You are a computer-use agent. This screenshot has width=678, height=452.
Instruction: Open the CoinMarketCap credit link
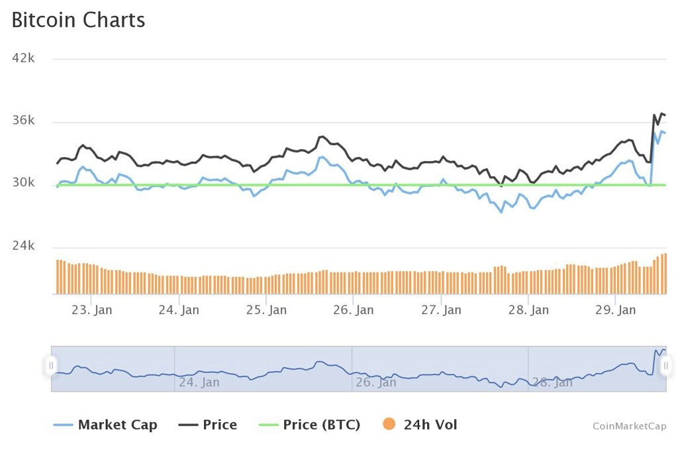point(629,426)
